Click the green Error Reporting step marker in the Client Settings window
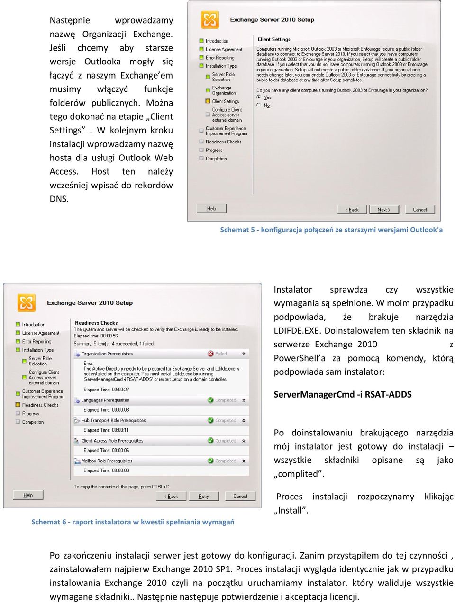The width and height of the screenshot is (455, 603). pyautogui.click(x=201, y=58)
